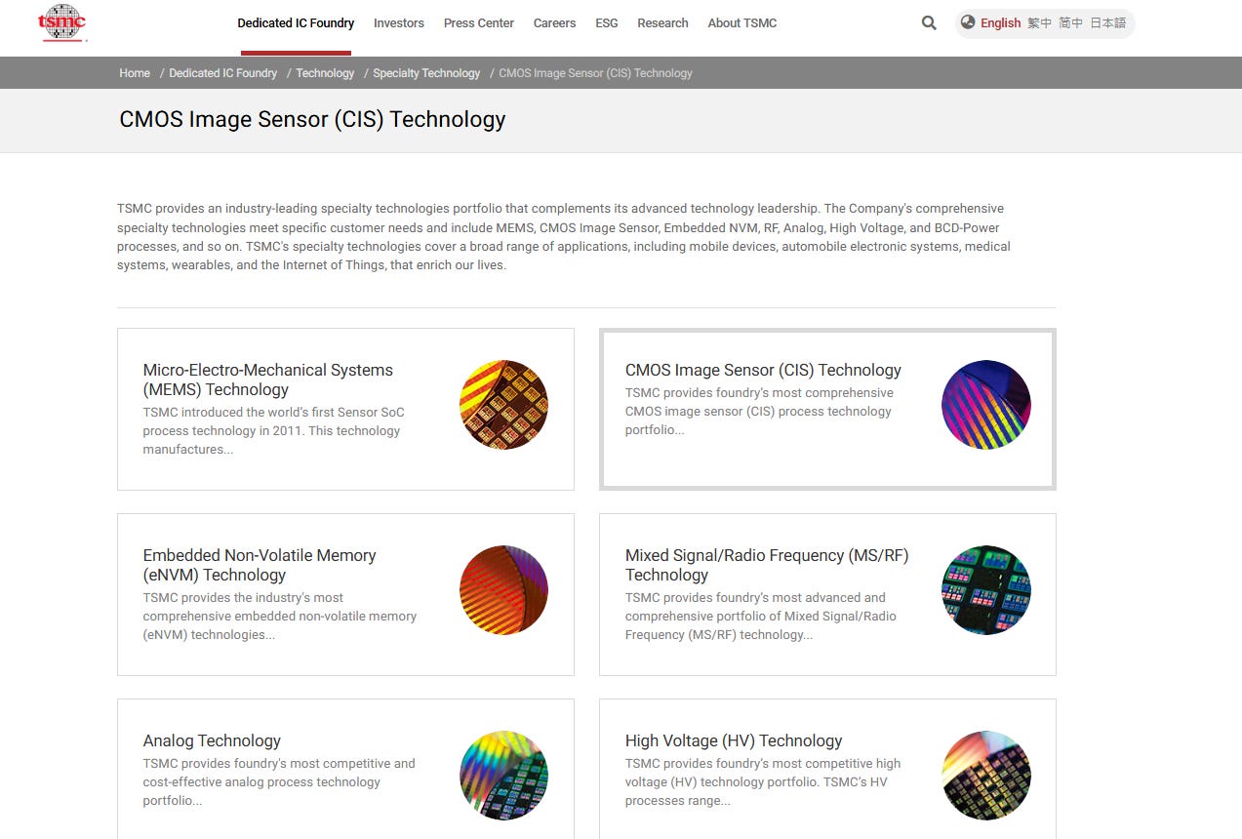Screen dimensions: 1242x839
Task: Click HV description 'TSMC's HV processes range'
Action: tap(763, 782)
